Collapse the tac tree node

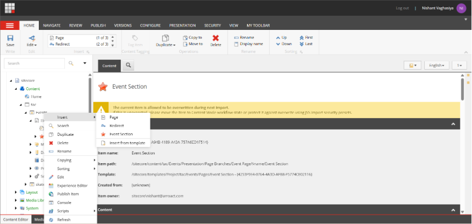tap(21, 105)
